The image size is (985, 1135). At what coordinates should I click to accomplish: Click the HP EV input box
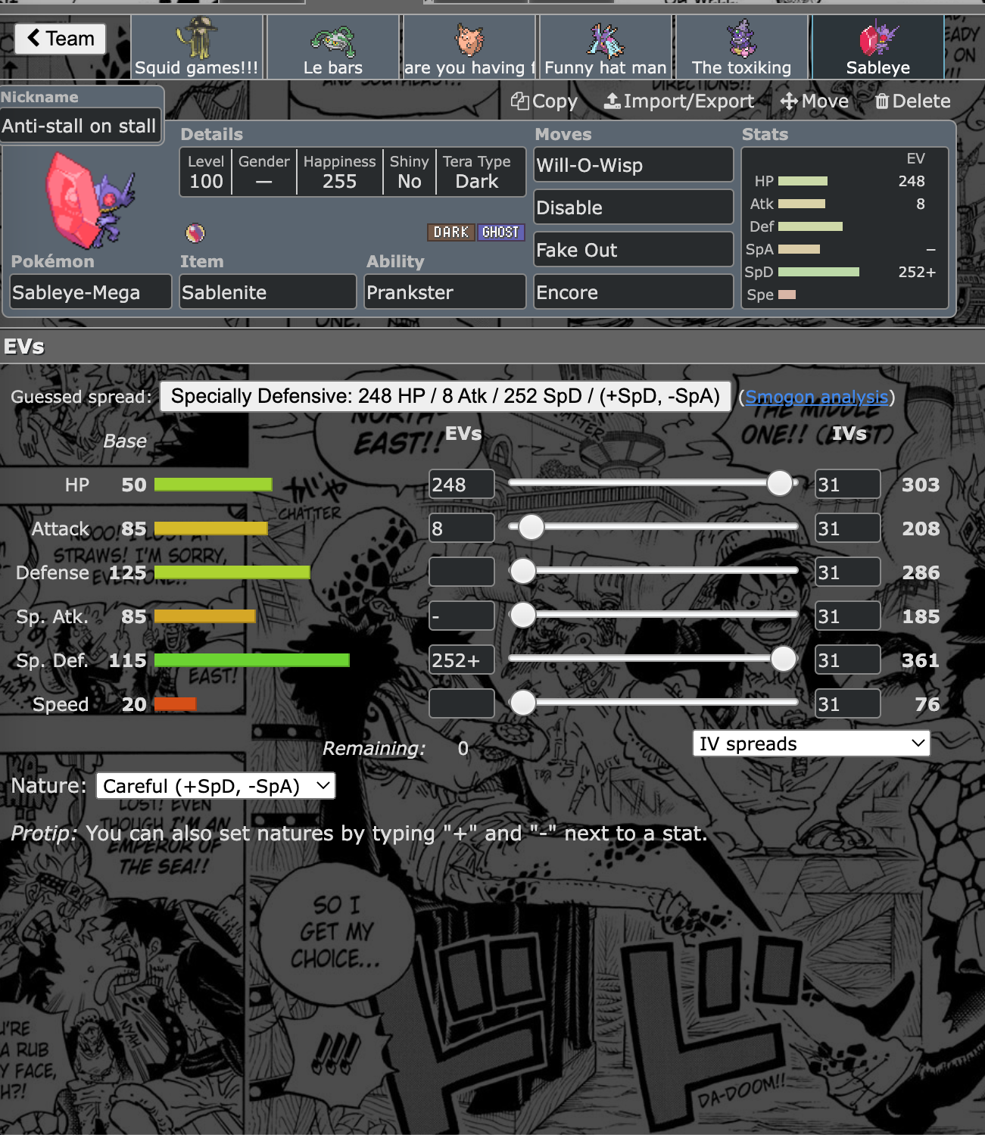point(462,485)
